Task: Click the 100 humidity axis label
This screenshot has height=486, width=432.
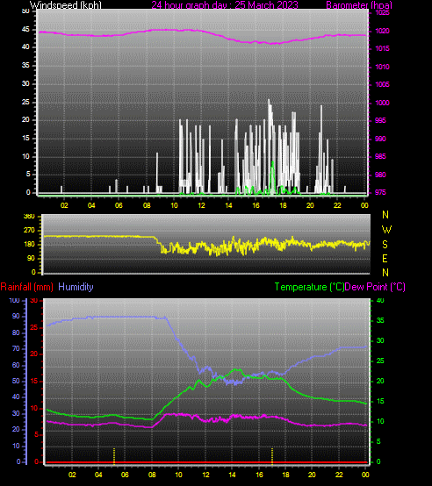Action: pos(15,300)
